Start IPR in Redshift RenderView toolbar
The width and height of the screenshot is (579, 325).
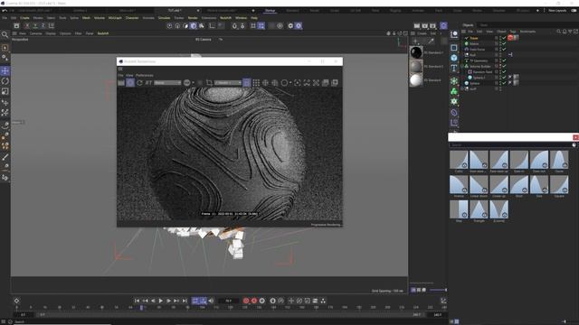click(130, 83)
